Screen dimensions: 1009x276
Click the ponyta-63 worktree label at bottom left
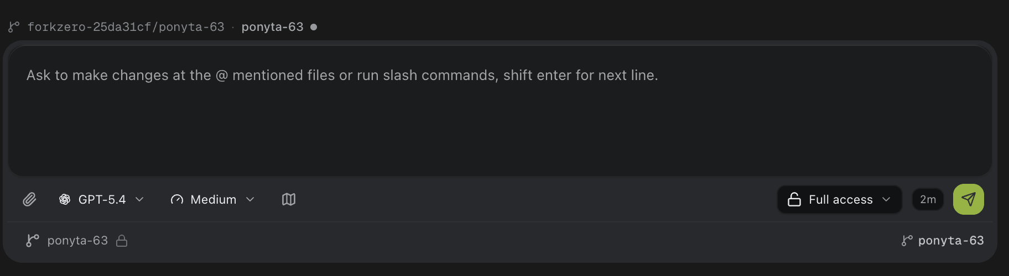point(77,241)
